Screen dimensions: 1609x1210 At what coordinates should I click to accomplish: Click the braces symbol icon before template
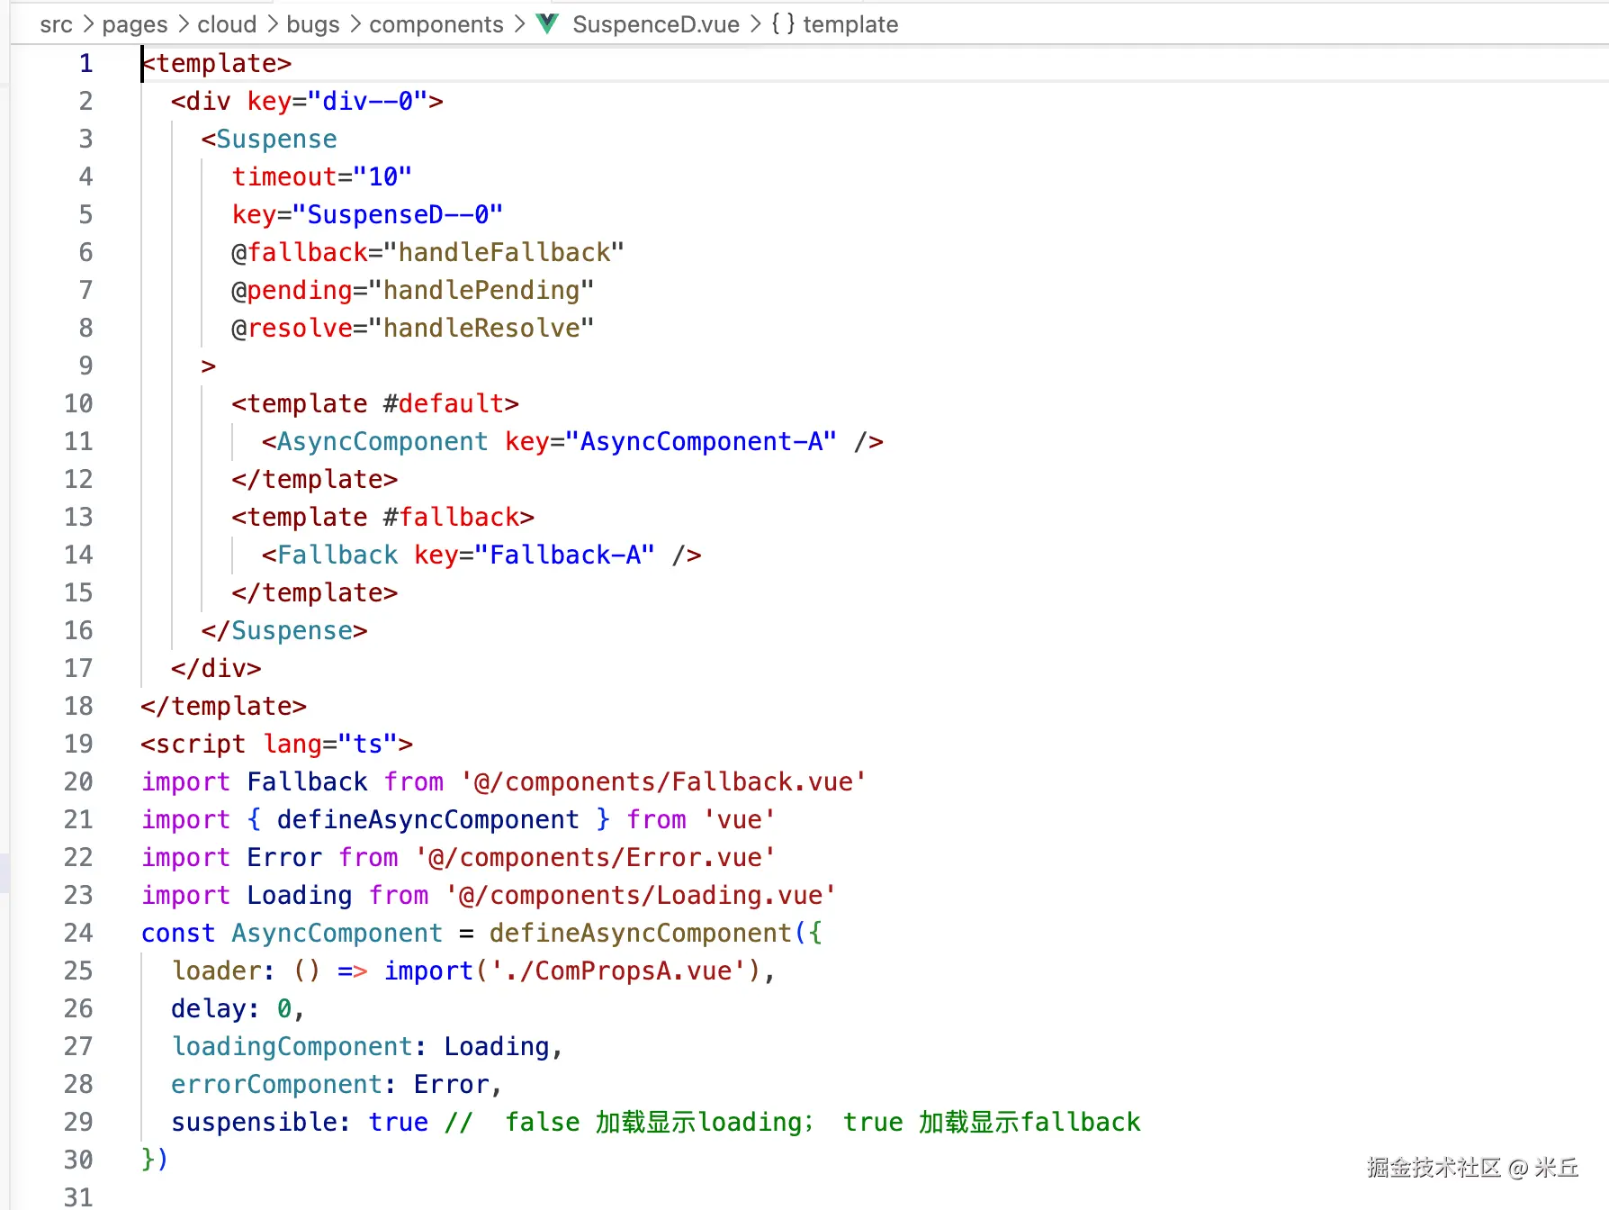coord(783,23)
